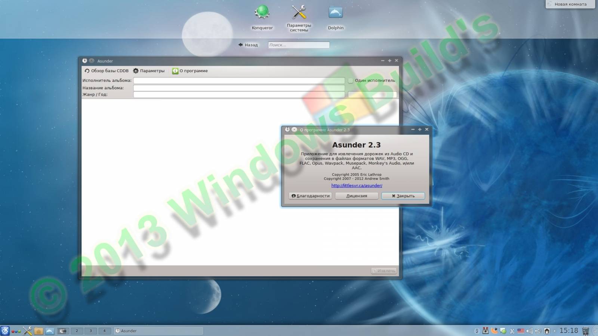
Task: Open the USB device notifier icon
Action: [x=538, y=331]
